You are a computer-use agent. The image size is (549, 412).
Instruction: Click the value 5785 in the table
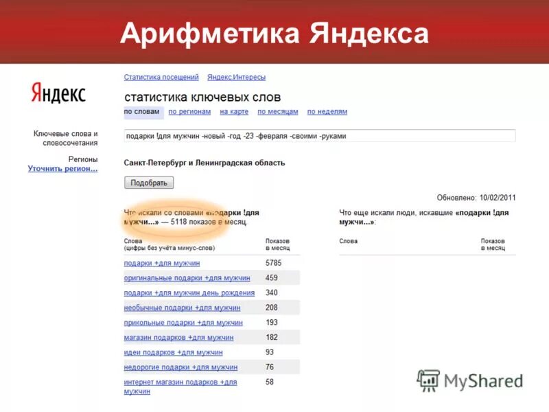[x=273, y=263]
